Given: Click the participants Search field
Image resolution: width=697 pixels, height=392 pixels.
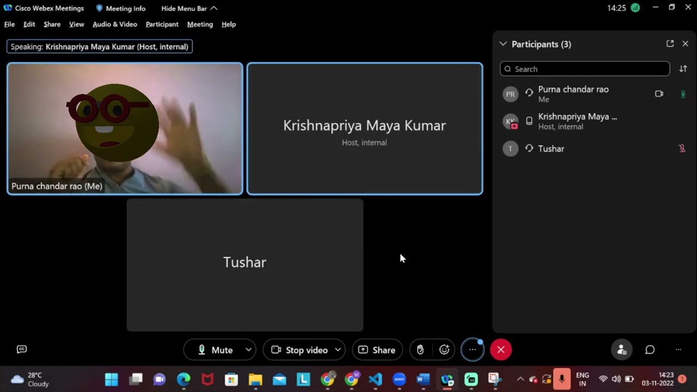Looking at the screenshot, I should (585, 69).
